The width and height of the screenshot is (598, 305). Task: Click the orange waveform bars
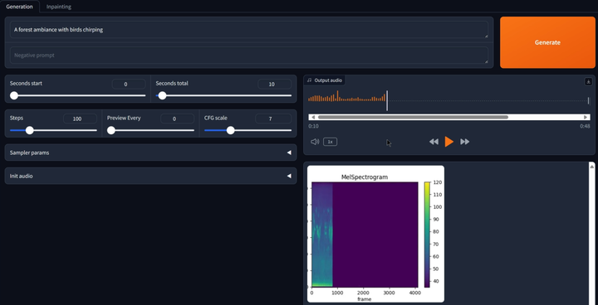pyautogui.click(x=346, y=97)
